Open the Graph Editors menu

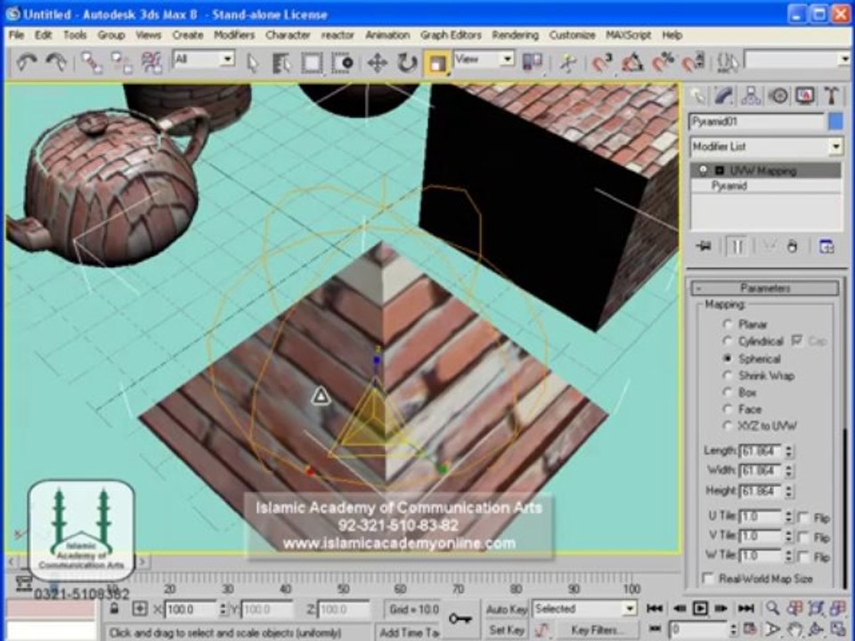pos(451,35)
